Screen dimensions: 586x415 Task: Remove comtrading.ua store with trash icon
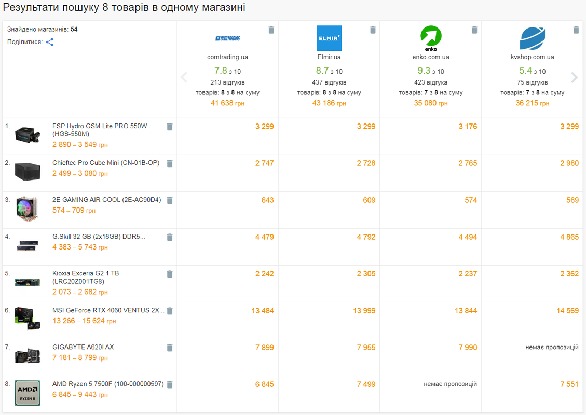point(271,30)
